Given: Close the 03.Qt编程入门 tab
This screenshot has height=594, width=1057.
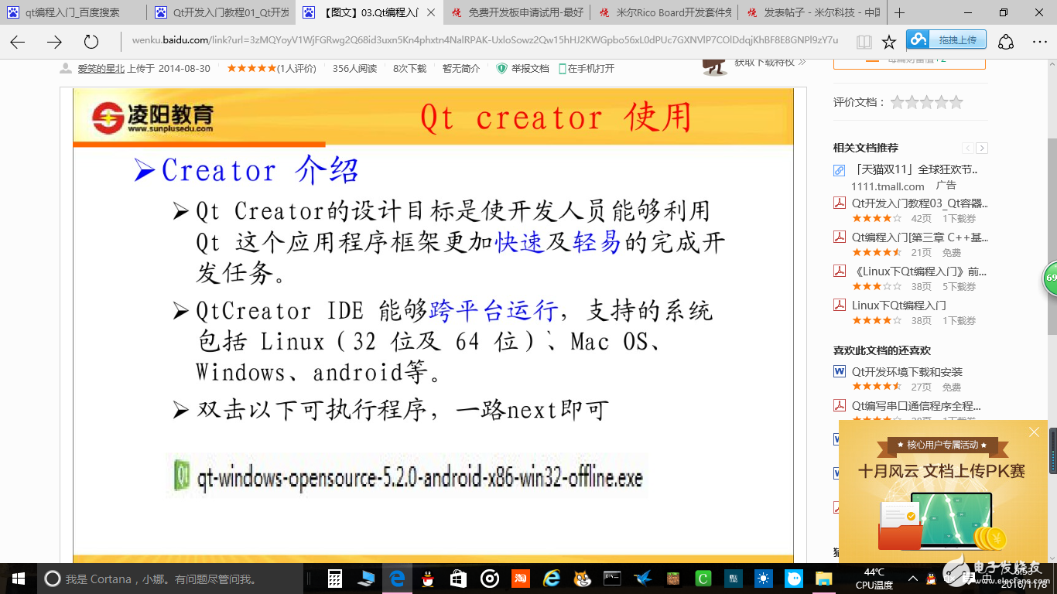Looking at the screenshot, I should pos(431,12).
